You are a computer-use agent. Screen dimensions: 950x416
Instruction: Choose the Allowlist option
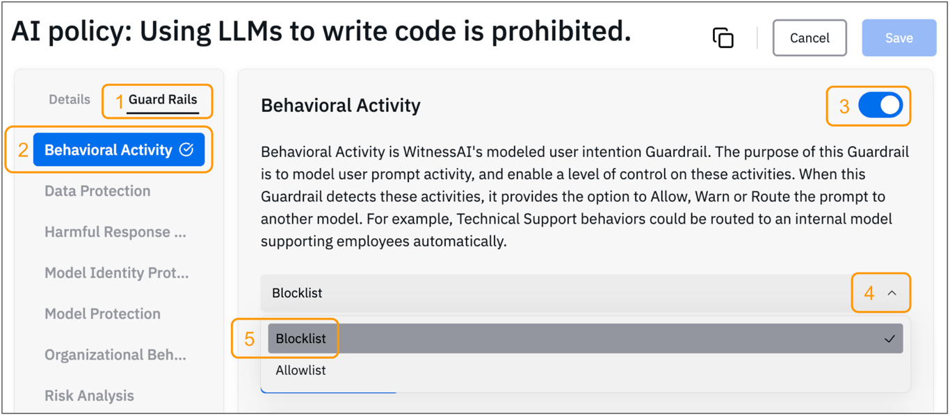(301, 370)
